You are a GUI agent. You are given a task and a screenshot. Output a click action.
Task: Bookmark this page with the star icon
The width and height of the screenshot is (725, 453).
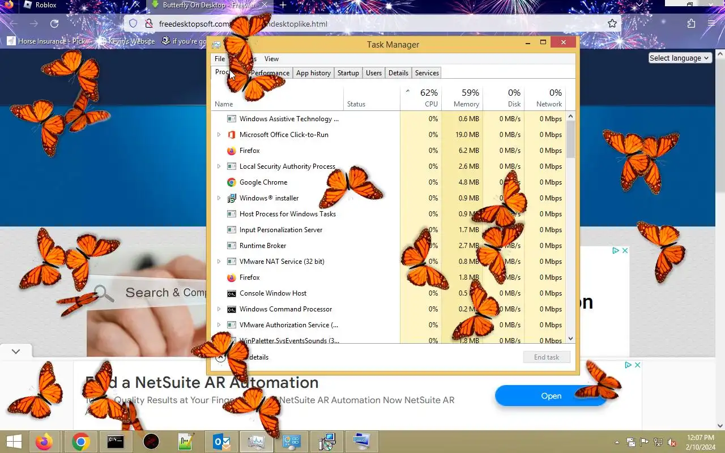pyautogui.click(x=612, y=24)
